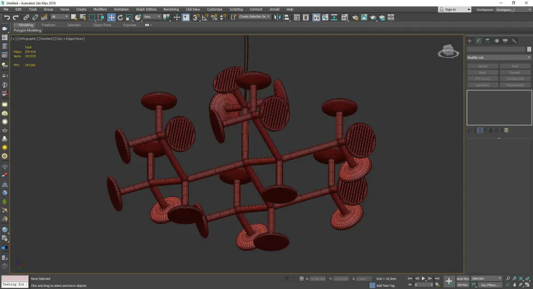533x289 pixels.
Task: Expand the Modifier List dropdown
Action: pos(499,57)
